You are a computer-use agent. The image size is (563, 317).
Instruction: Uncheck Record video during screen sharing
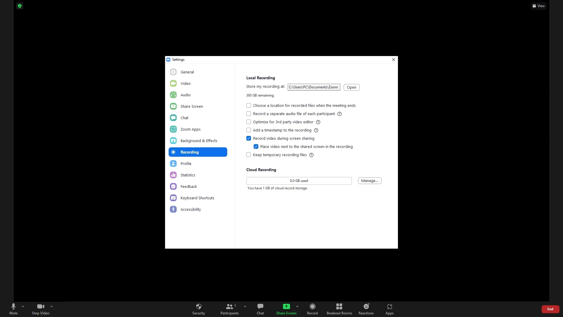(249, 139)
